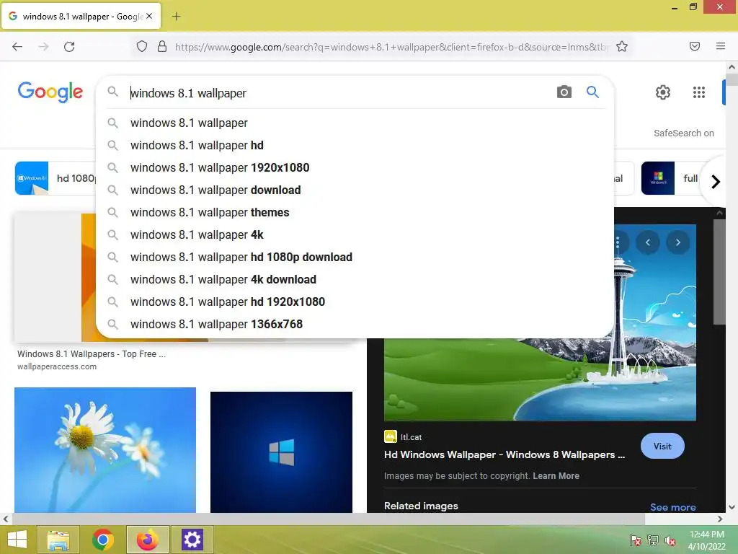Open Hd Windows Wallpaper title link
Screen dimensions: 738x554
click(504, 454)
